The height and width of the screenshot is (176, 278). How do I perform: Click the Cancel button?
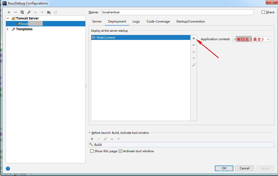pyautogui.click(x=244, y=168)
